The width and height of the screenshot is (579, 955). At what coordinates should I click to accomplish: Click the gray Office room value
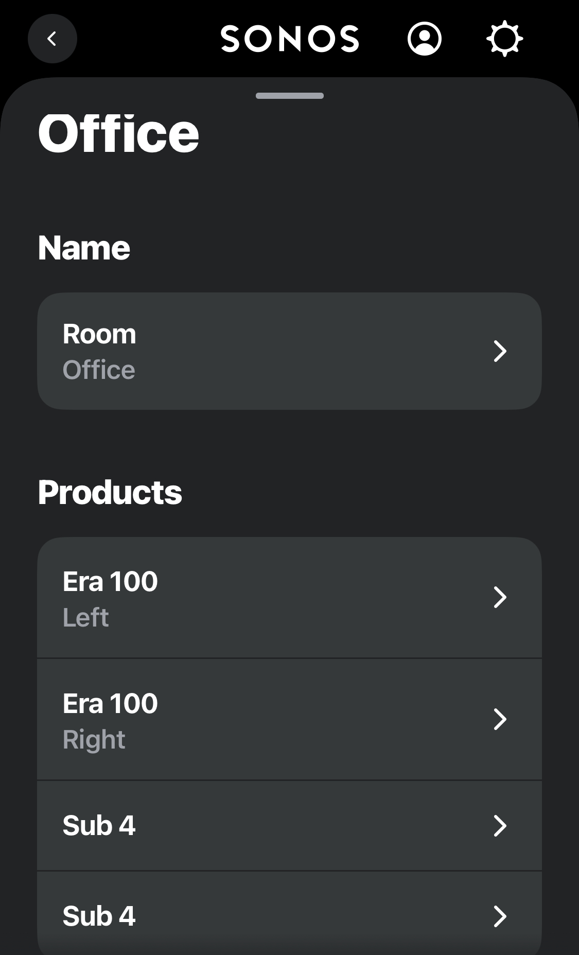[x=99, y=370]
